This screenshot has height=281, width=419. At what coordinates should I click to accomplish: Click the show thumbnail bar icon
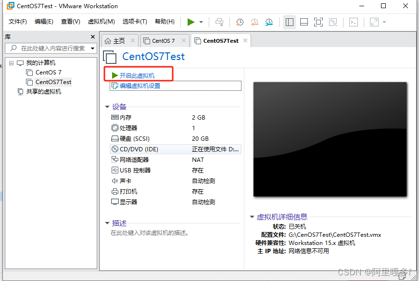pos(305,22)
